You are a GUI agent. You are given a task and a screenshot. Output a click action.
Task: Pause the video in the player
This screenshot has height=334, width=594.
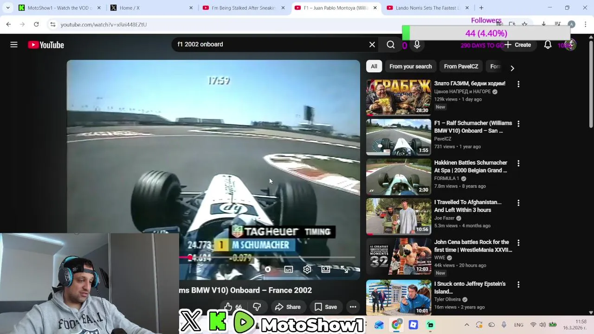[268, 270]
